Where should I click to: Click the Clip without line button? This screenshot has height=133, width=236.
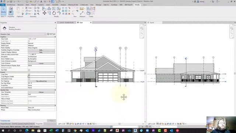point(41,81)
